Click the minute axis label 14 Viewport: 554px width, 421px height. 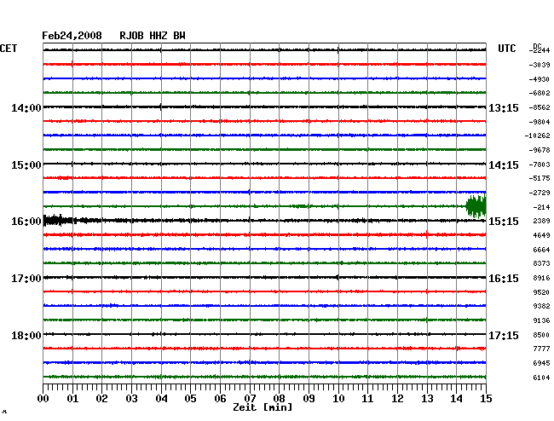[456, 399]
